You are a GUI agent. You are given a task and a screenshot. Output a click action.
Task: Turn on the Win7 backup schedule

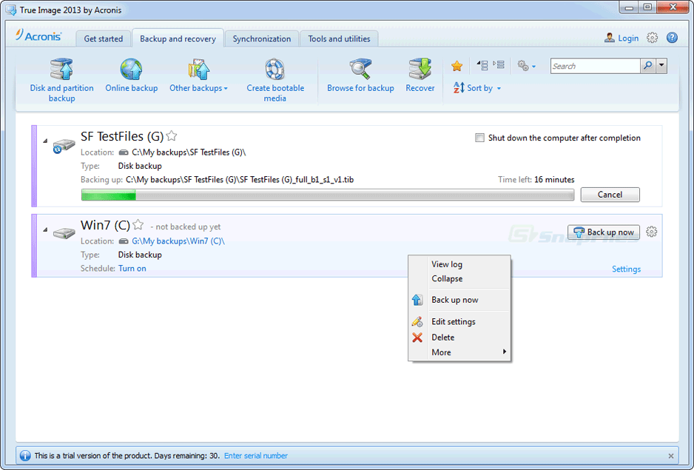[132, 269]
